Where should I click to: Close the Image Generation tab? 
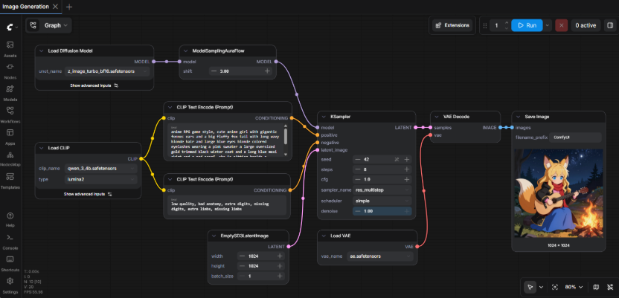[x=55, y=7]
